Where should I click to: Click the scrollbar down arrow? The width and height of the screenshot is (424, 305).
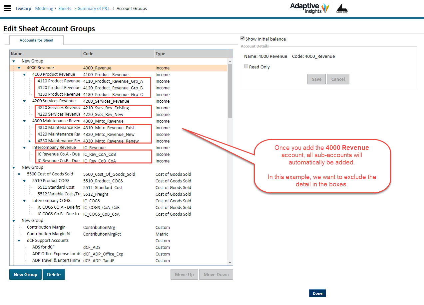[230, 262]
